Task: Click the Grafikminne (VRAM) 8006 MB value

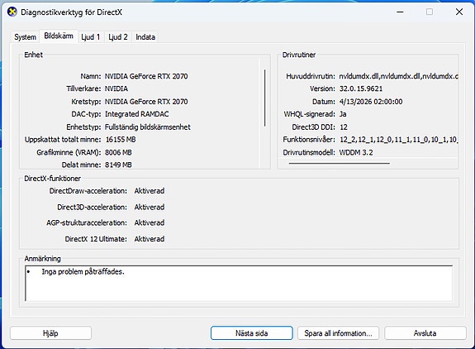Action: click(x=118, y=152)
